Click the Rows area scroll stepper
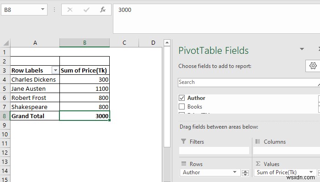 245,173
